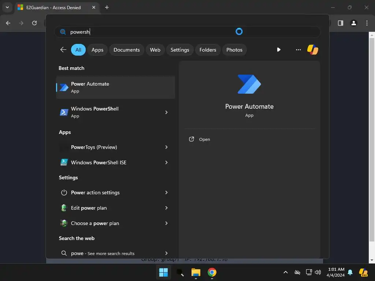Select the All search filter

coord(78,50)
